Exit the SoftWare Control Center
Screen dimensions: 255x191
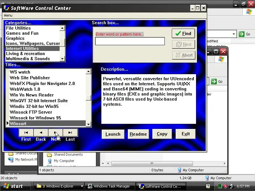[186, 134]
